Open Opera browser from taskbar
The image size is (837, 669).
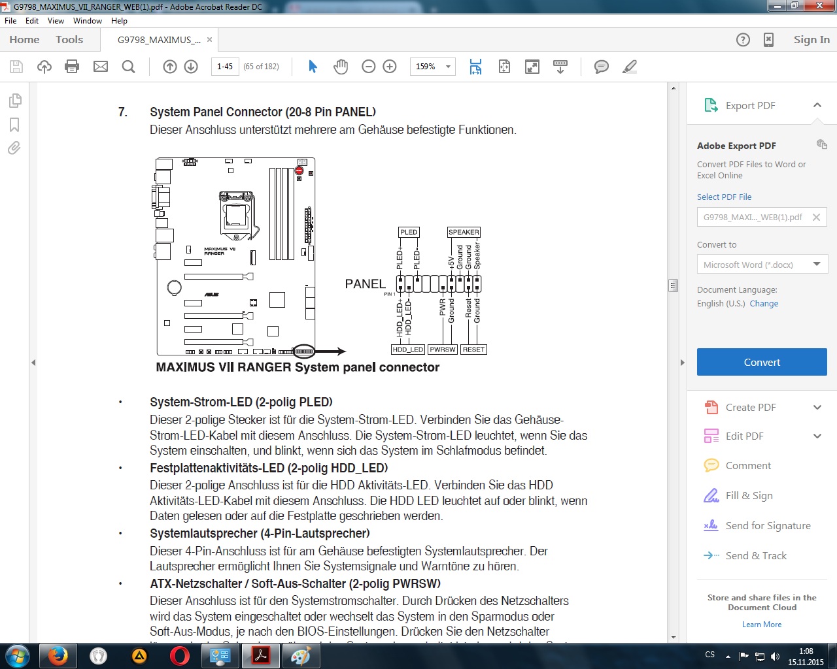[179, 656]
